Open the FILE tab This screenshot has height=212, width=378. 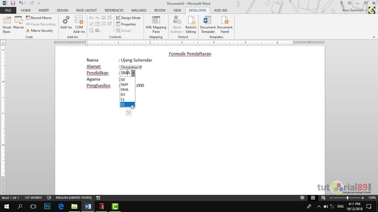[x=8, y=10]
